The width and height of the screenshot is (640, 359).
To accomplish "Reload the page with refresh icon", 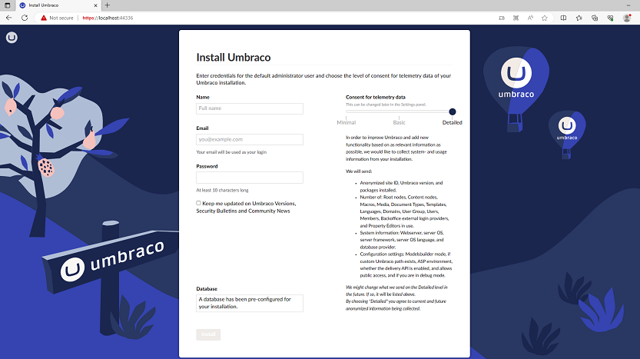I will pyautogui.click(x=25, y=18).
